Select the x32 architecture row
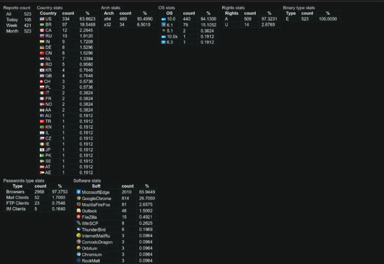 point(128,24)
